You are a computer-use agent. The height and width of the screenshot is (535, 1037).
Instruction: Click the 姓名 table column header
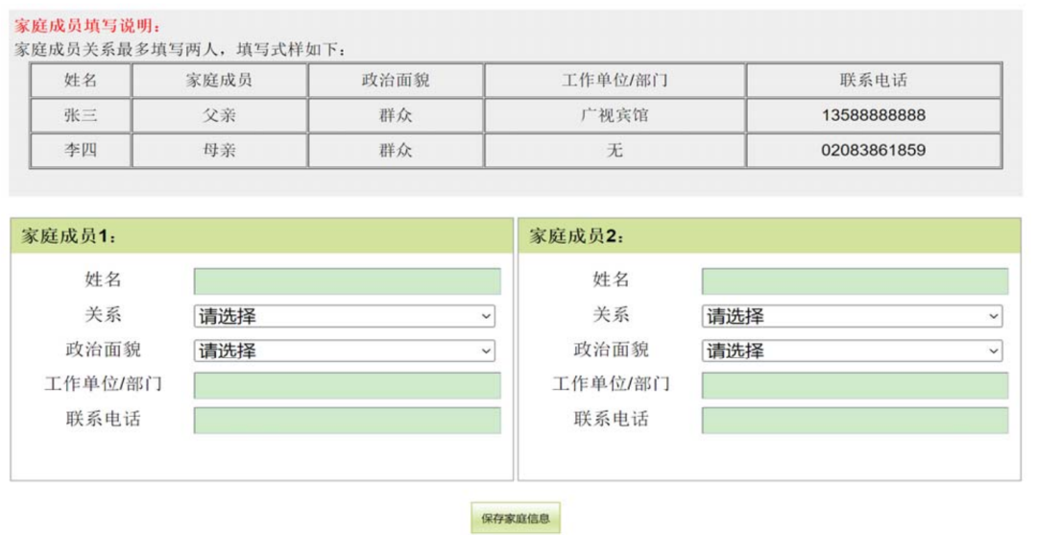click(81, 80)
